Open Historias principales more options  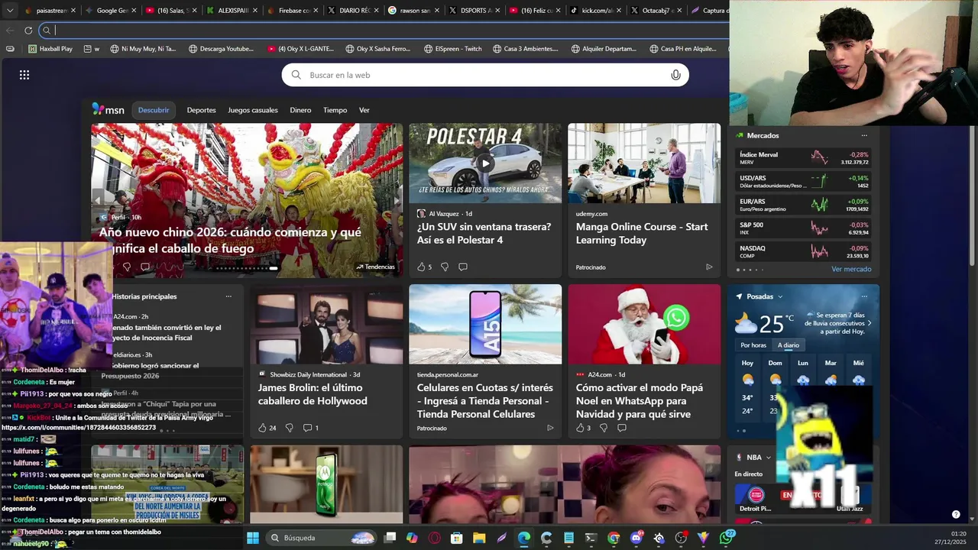point(228,296)
